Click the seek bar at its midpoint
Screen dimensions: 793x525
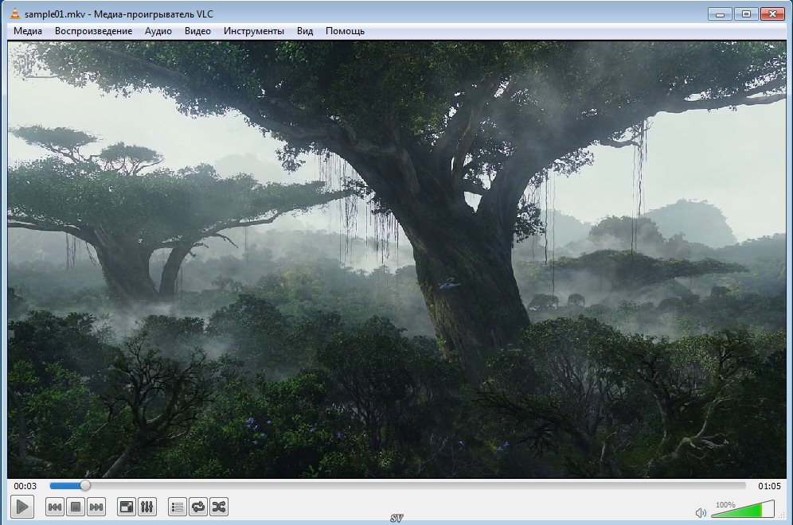point(398,485)
